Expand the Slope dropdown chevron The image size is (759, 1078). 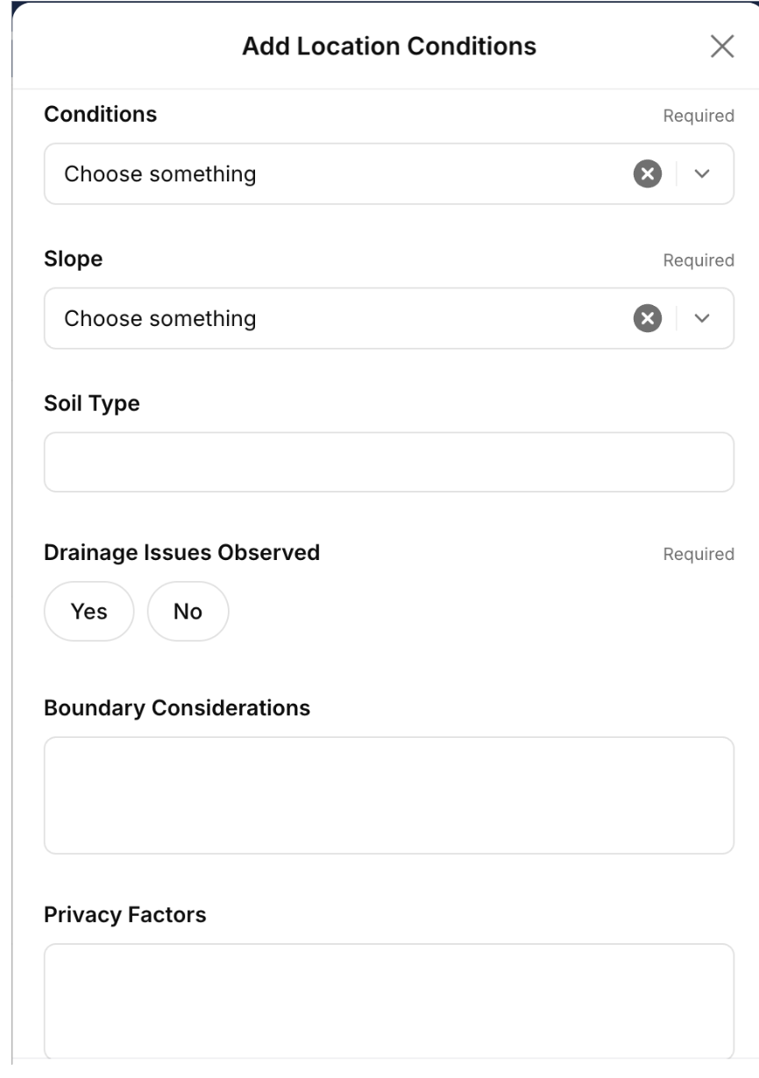pyautogui.click(x=703, y=318)
